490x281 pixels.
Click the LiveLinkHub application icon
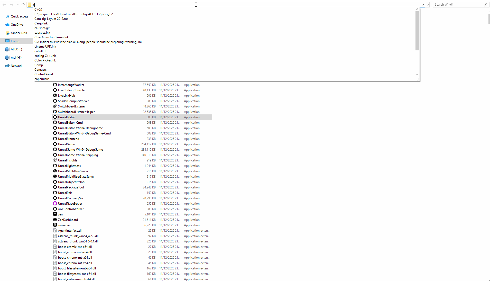point(55,96)
